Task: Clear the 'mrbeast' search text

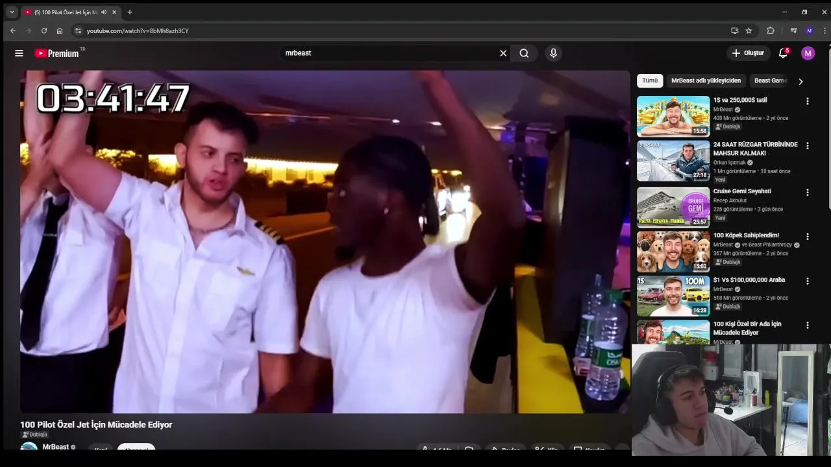Action: click(503, 53)
